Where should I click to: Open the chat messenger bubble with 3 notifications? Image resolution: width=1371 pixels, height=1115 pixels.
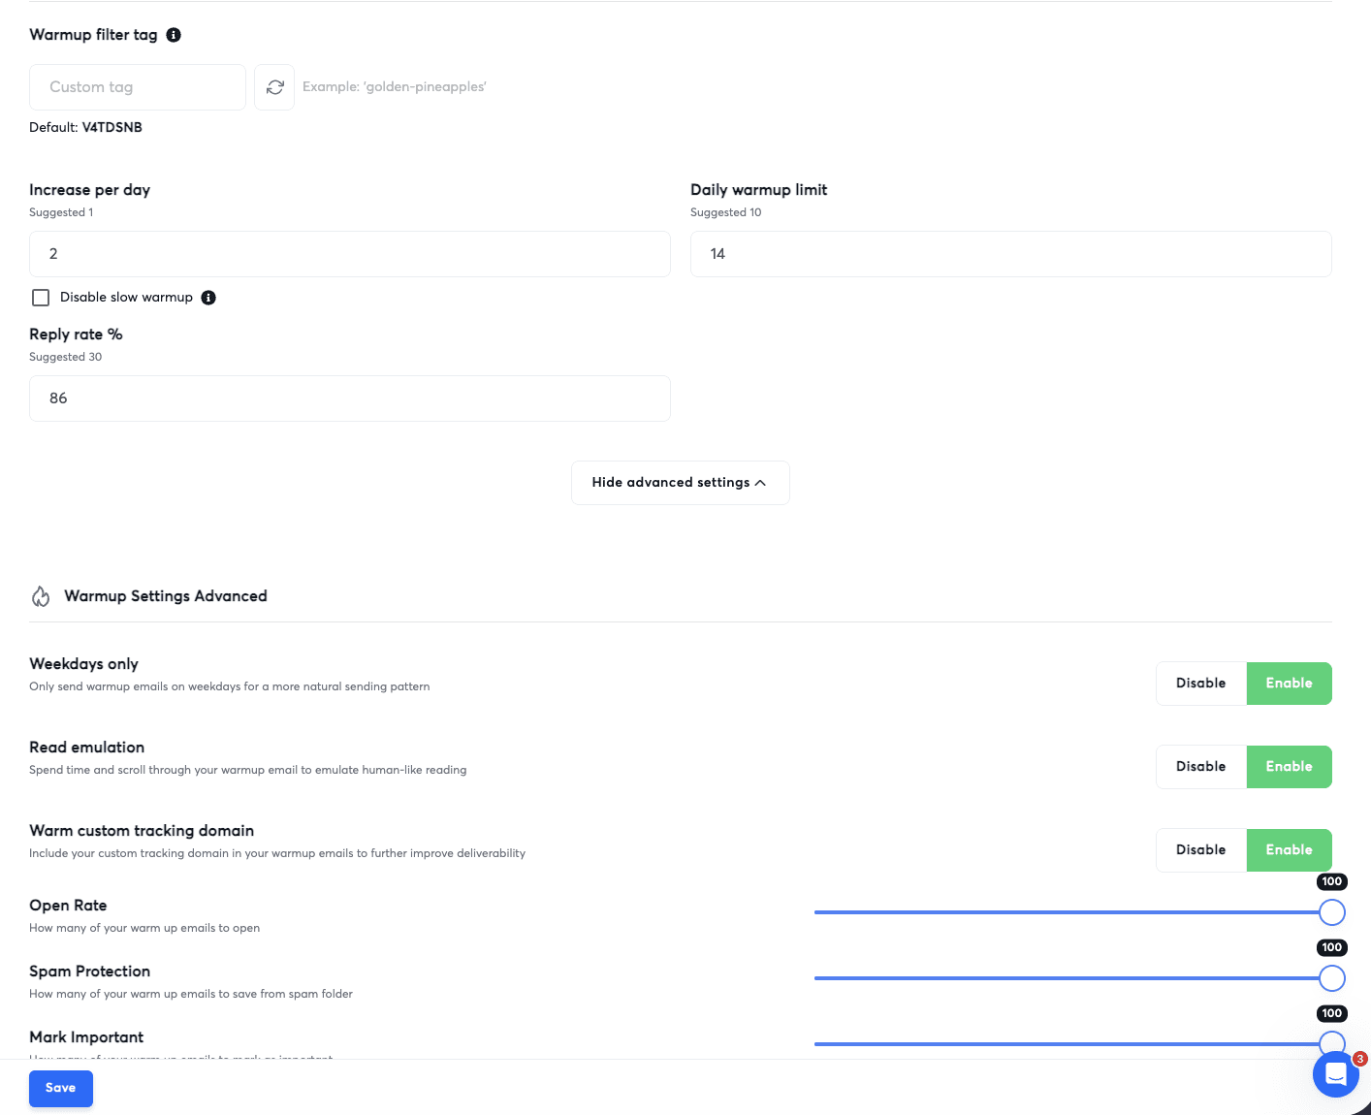1336,1074
